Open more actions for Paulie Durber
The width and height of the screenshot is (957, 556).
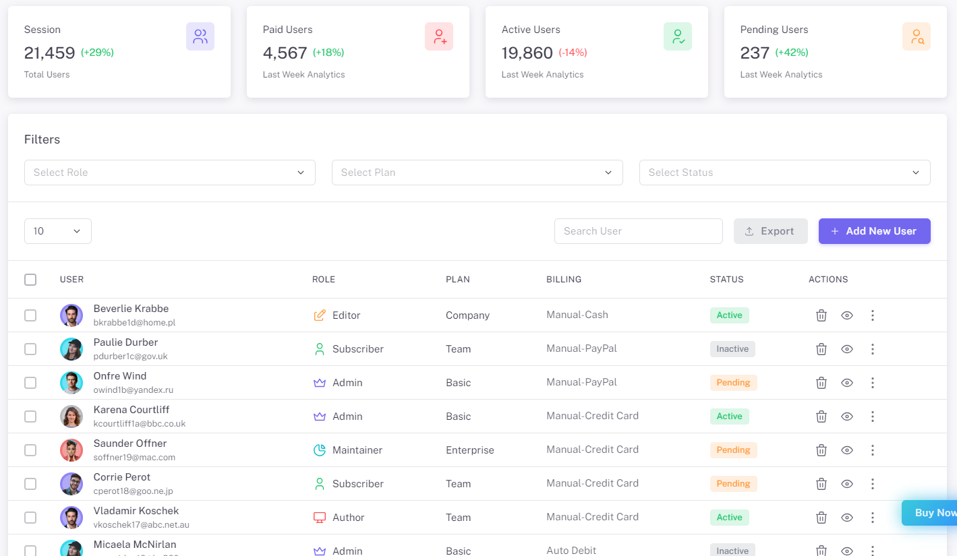point(873,349)
